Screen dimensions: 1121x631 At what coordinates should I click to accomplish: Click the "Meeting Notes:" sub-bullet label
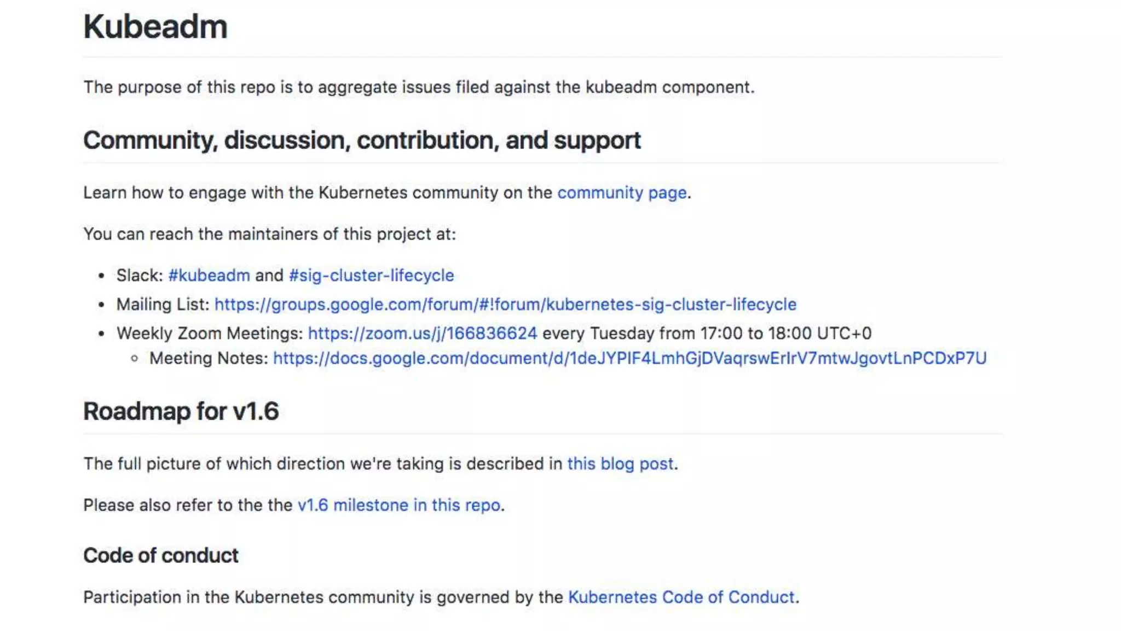[209, 358]
